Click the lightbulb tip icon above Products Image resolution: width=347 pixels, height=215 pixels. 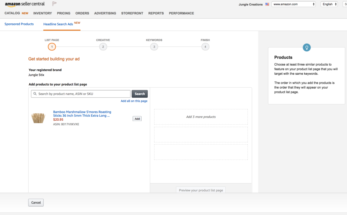tap(307, 47)
